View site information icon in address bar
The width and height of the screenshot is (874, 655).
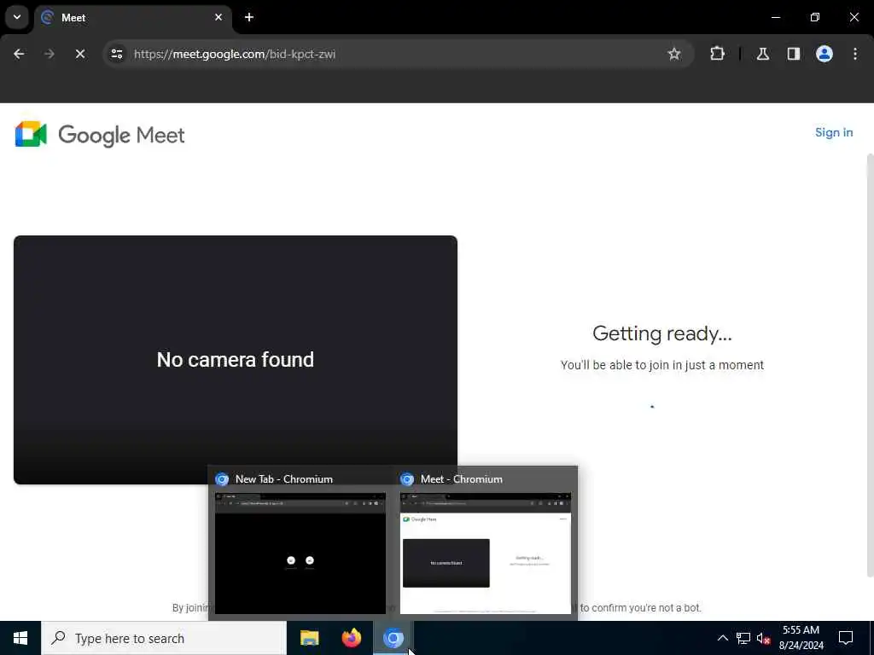click(x=117, y=54)
